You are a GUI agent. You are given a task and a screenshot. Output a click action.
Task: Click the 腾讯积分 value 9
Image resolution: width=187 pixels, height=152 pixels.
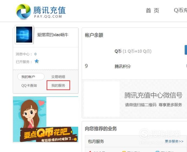86,66
